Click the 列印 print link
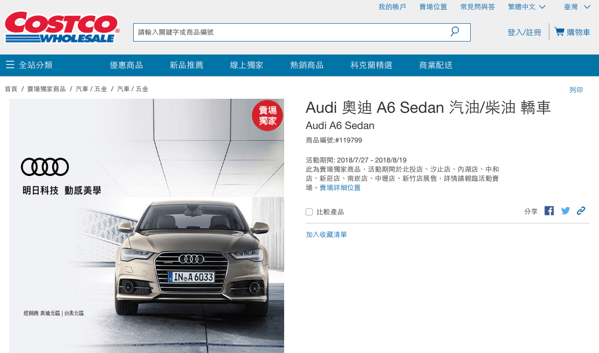599x353 pixels. (576, 90)
